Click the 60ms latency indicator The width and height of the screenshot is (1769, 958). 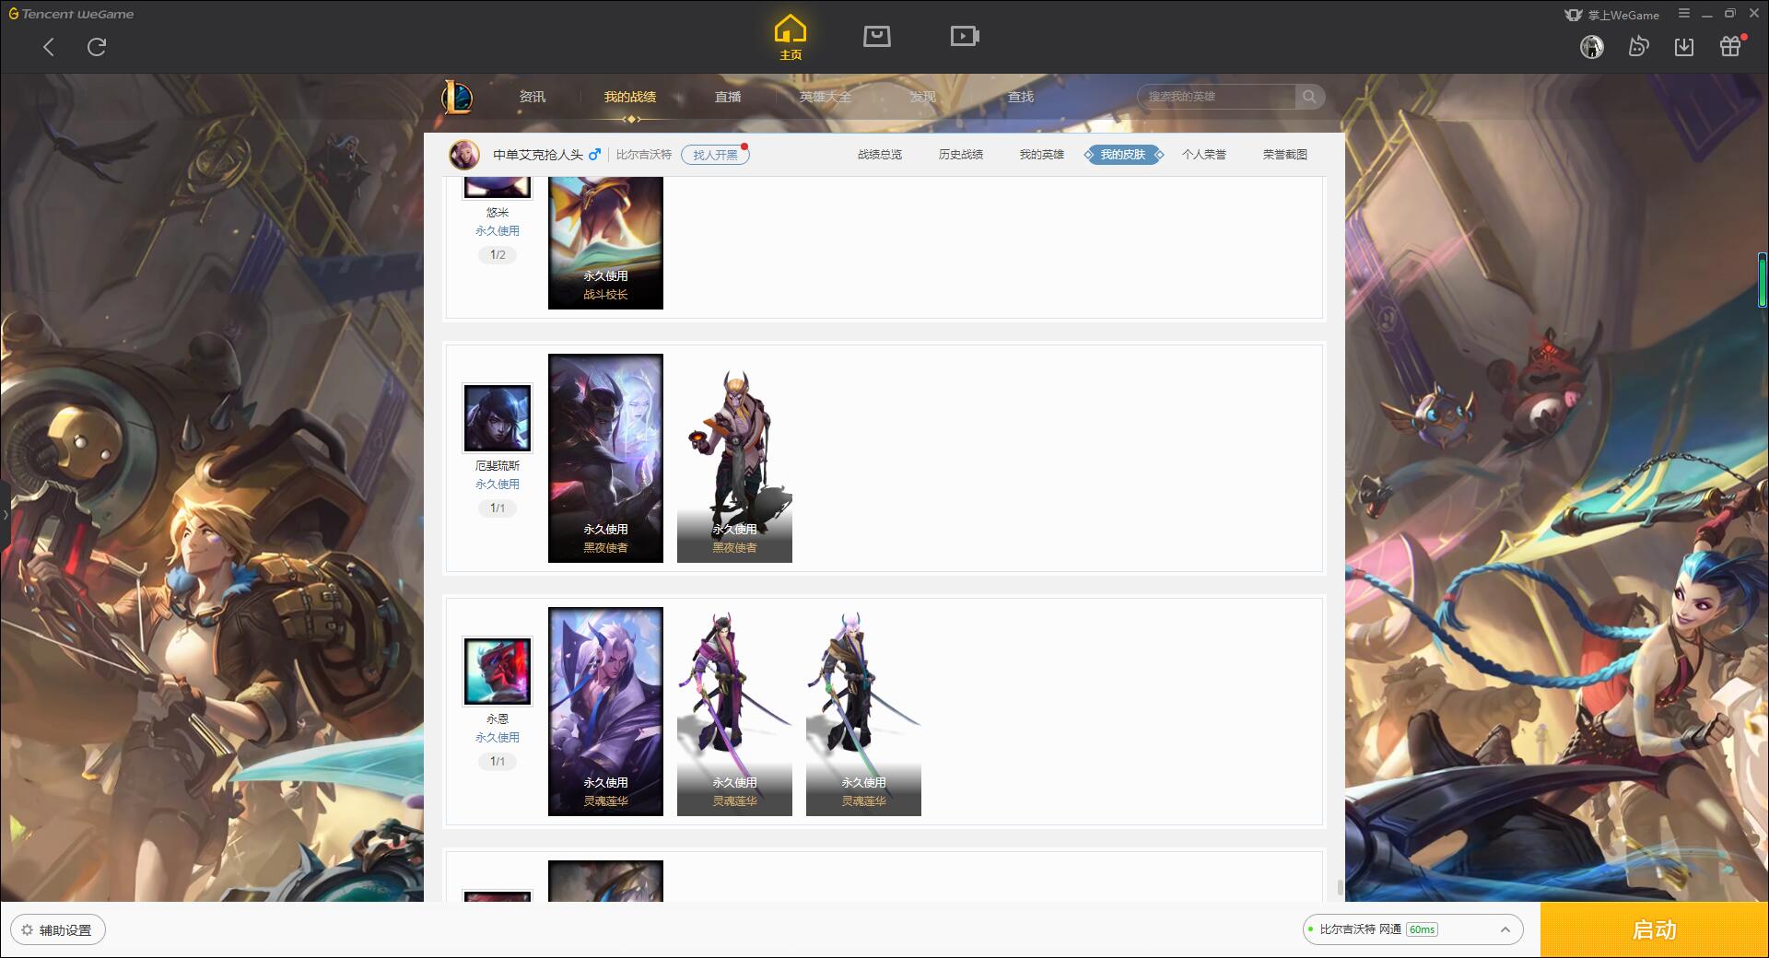[x=1423, y=929]
